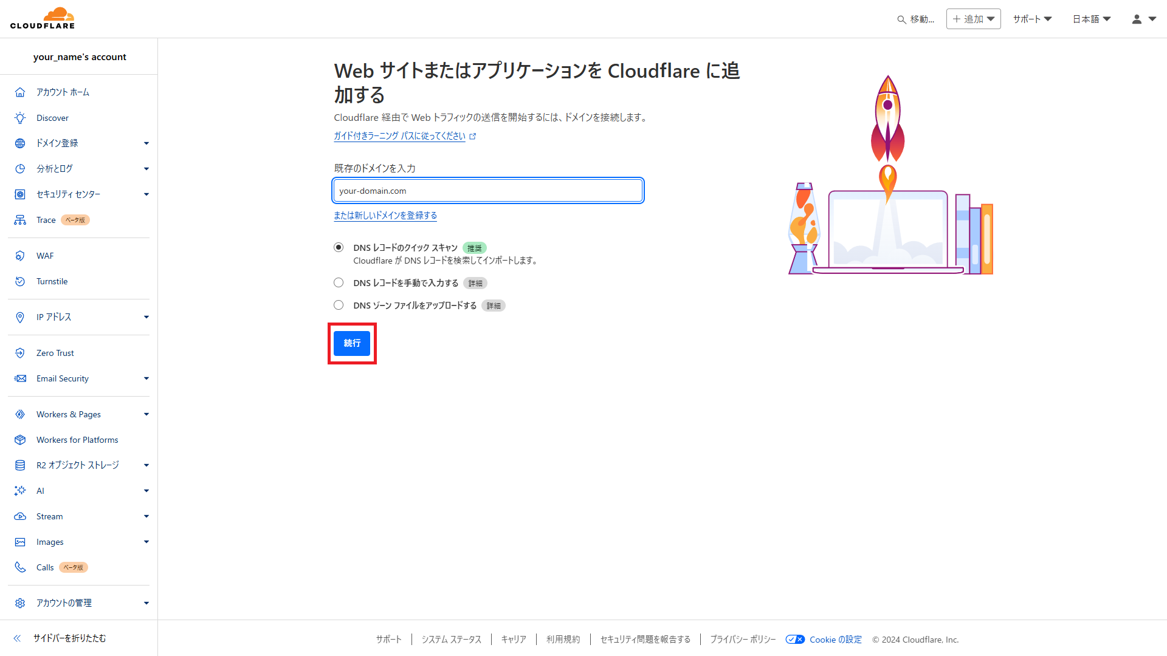Viewport: 1167px width, 656px height.
Task: Choose DNS レコードを手動で入力する option
Action: pyautogui.click(x=339, y=282)
